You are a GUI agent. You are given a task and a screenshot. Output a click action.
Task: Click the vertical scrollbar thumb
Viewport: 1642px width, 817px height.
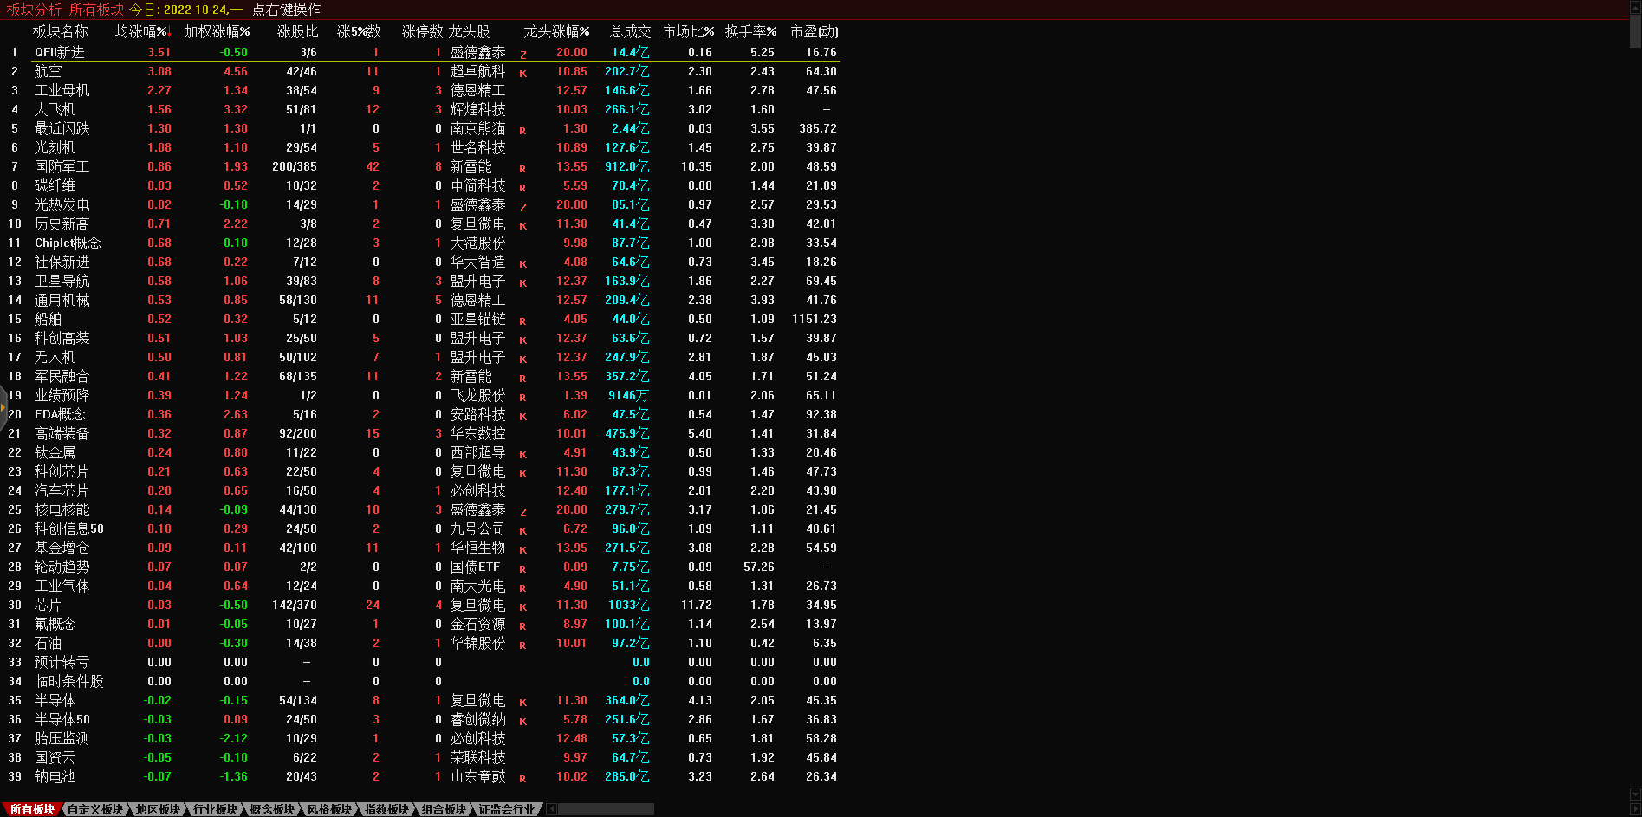coord(1635,30)
